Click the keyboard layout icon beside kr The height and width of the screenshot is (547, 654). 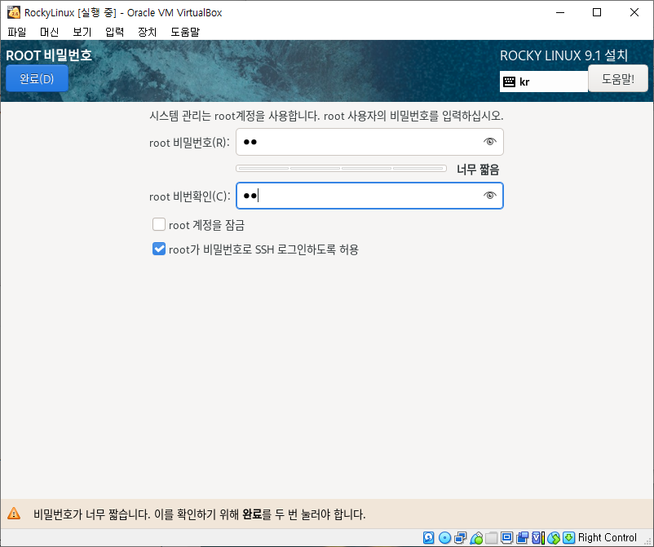click(509, 82)
